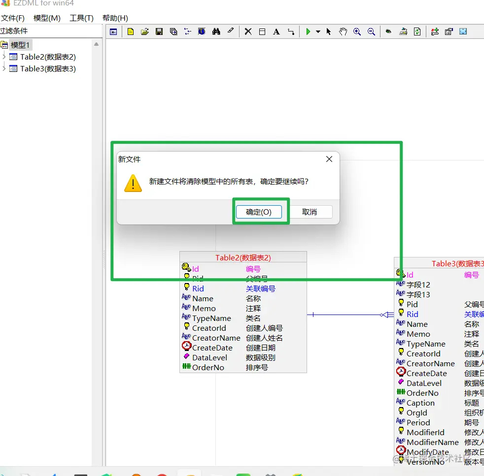Confirm with the 确定(O) button
This screenshot has width=484, height=476.
[259, 212]
